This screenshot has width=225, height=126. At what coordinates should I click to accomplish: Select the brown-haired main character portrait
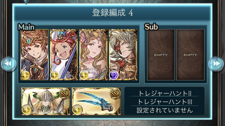pyautogui.click(x=35, y=55)
